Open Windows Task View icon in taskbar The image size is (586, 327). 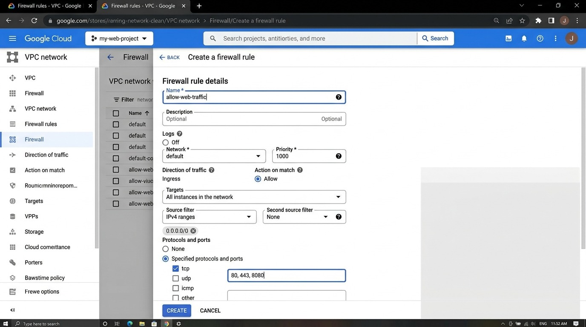[117, 324]
